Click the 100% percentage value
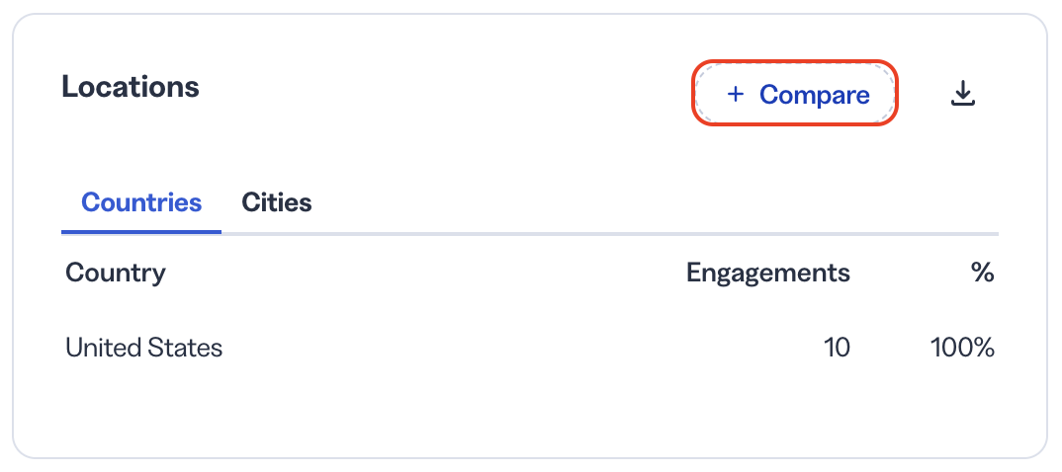Image resolution: width=1062 pixels, height=472 pixels. pyautogui.click(x=962, y=348)
